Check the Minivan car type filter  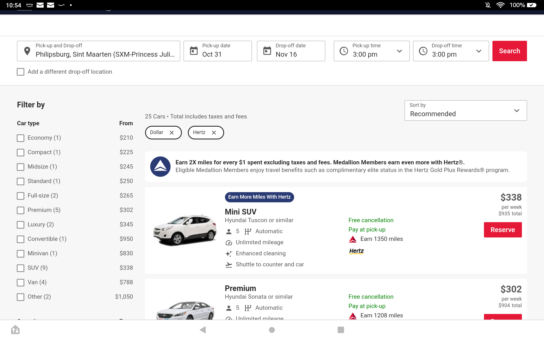(x=21, y=254)
